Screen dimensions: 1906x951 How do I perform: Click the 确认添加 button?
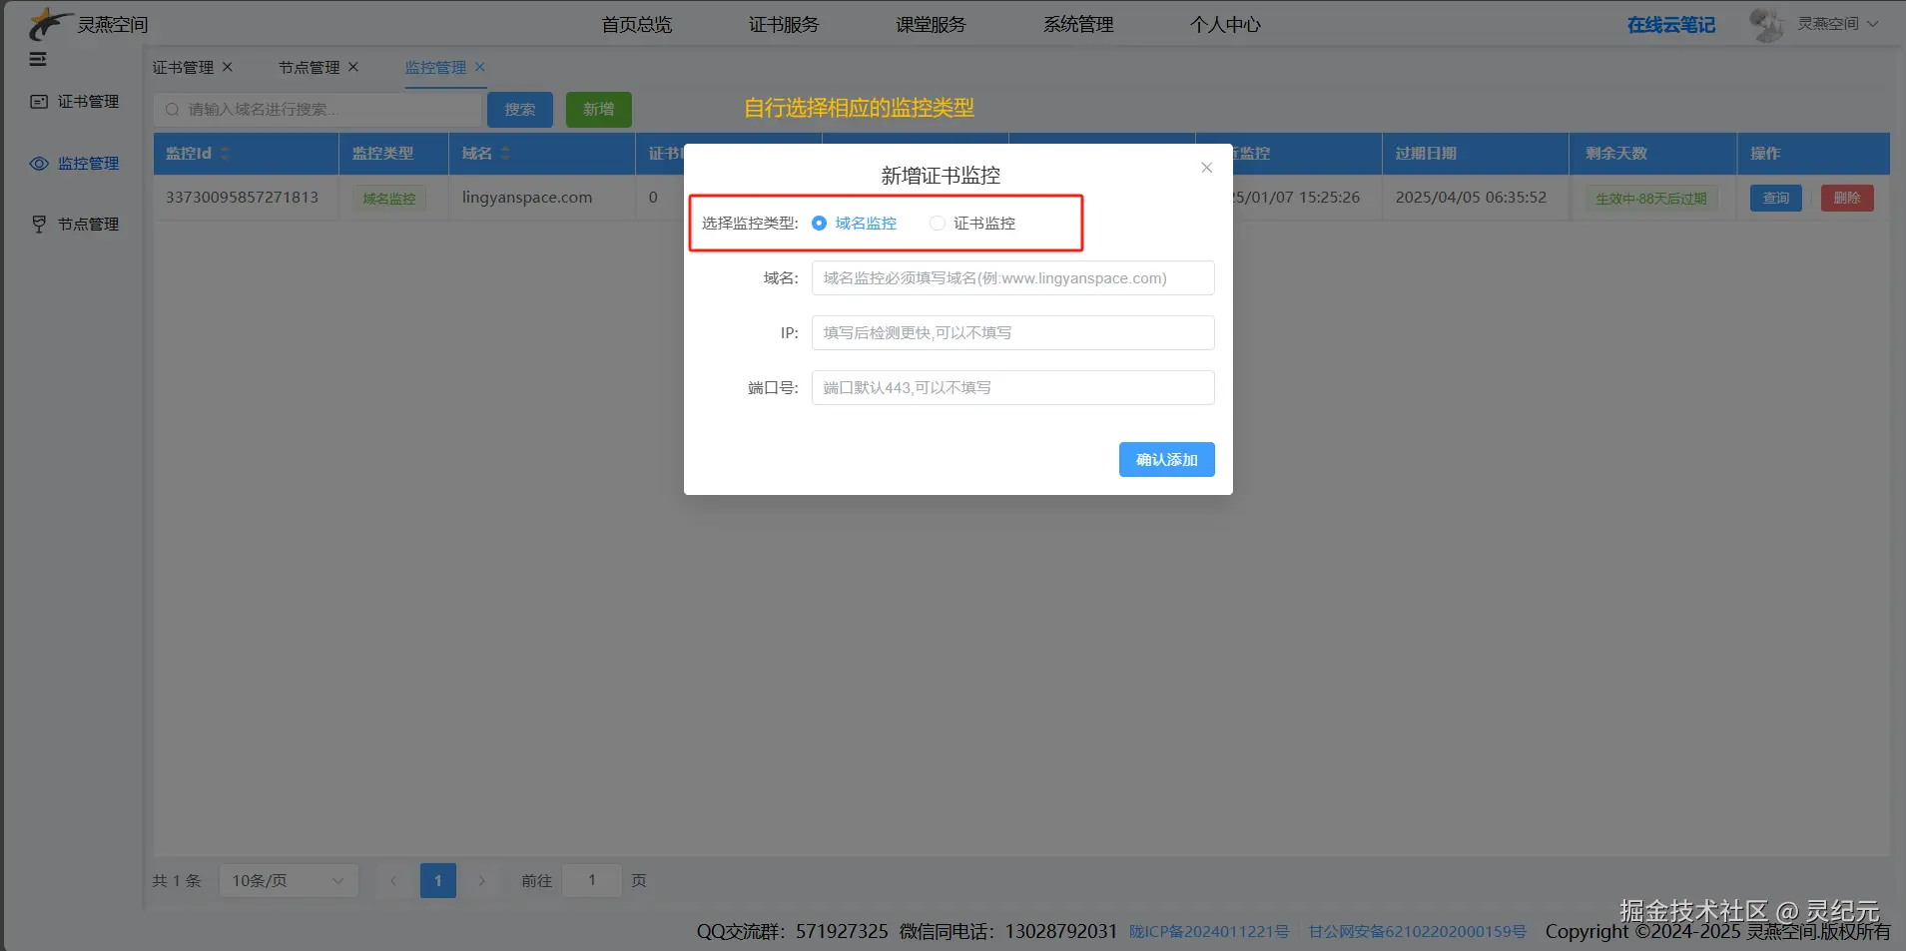(x=1167, y=460)
